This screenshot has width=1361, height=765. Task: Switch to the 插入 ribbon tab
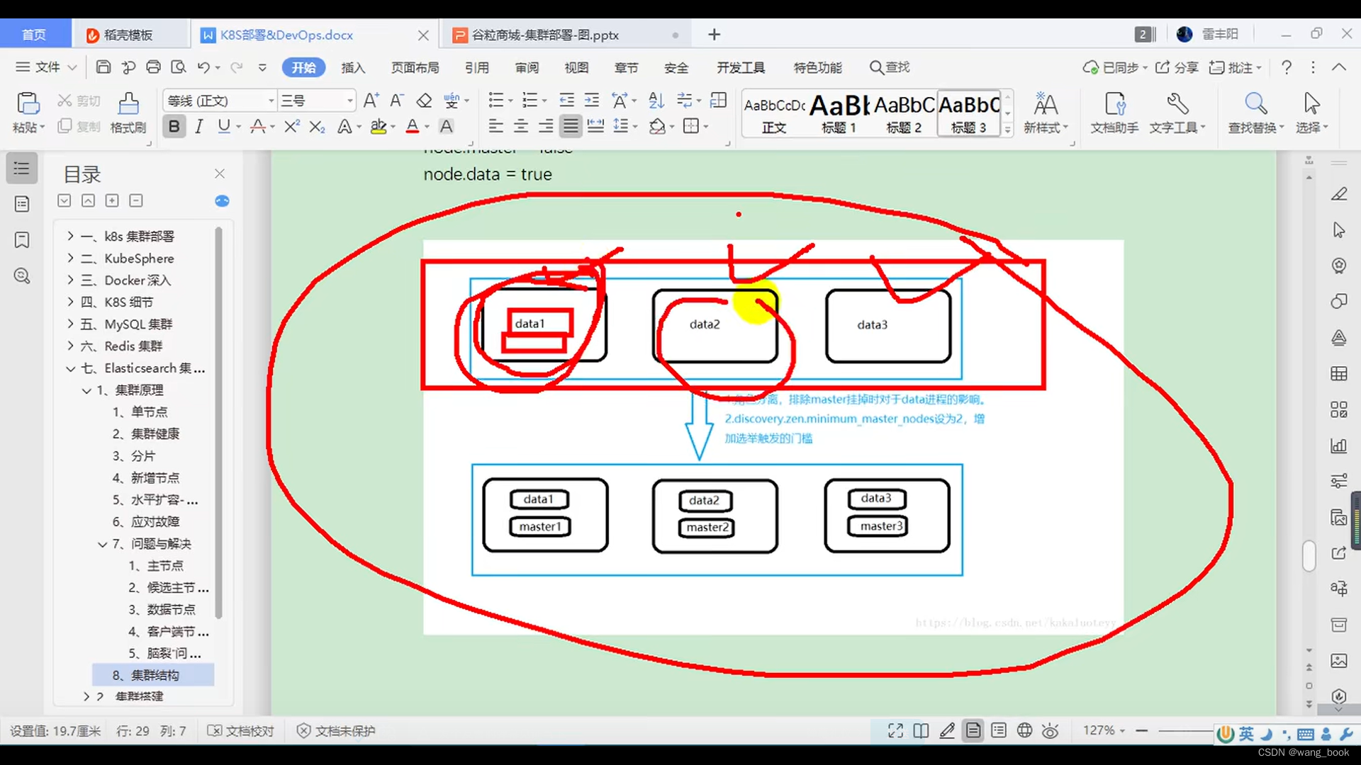(x=353, y=67)
